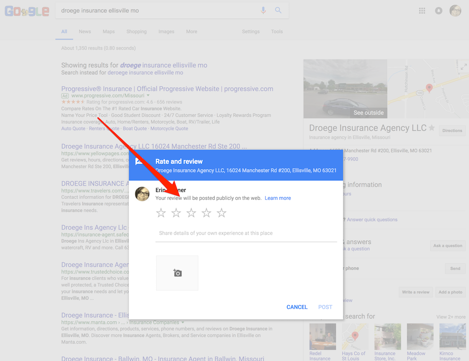Open the account profile avatar
Viewport: 469px width, 361px height.
tap(455, 11)
